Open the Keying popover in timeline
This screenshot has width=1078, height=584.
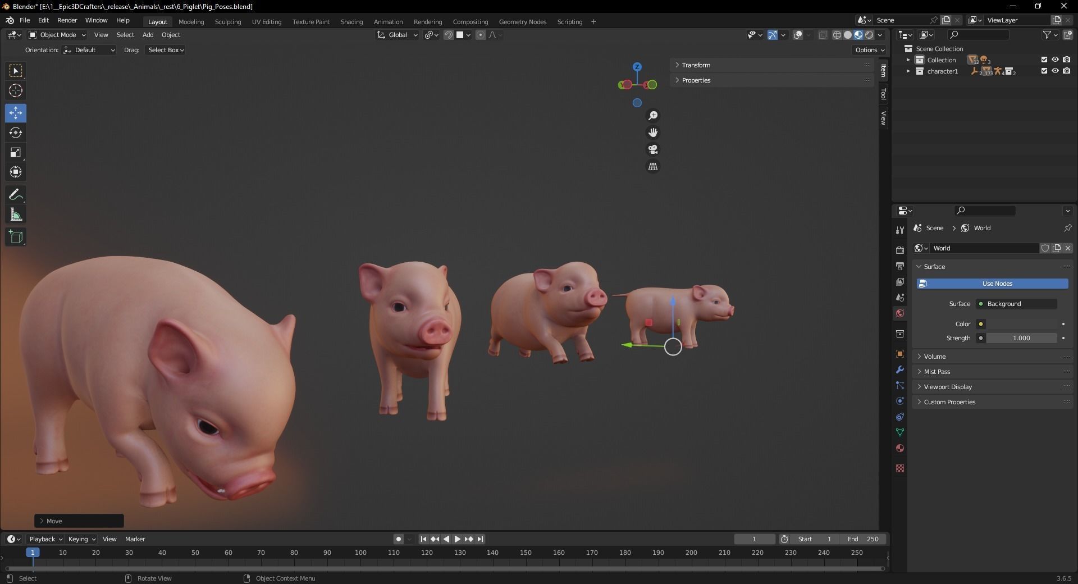click(x=81, y=539)
